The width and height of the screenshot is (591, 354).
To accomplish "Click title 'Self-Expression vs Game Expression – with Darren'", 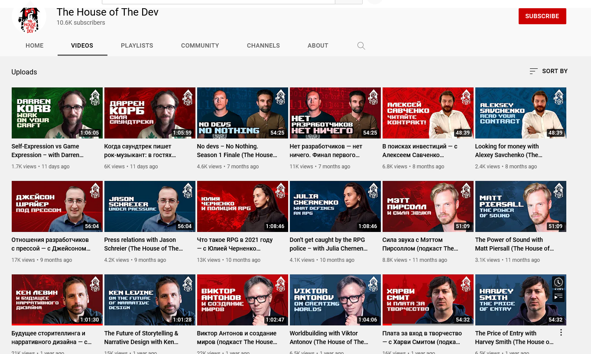I will click(x=48, y=151).
